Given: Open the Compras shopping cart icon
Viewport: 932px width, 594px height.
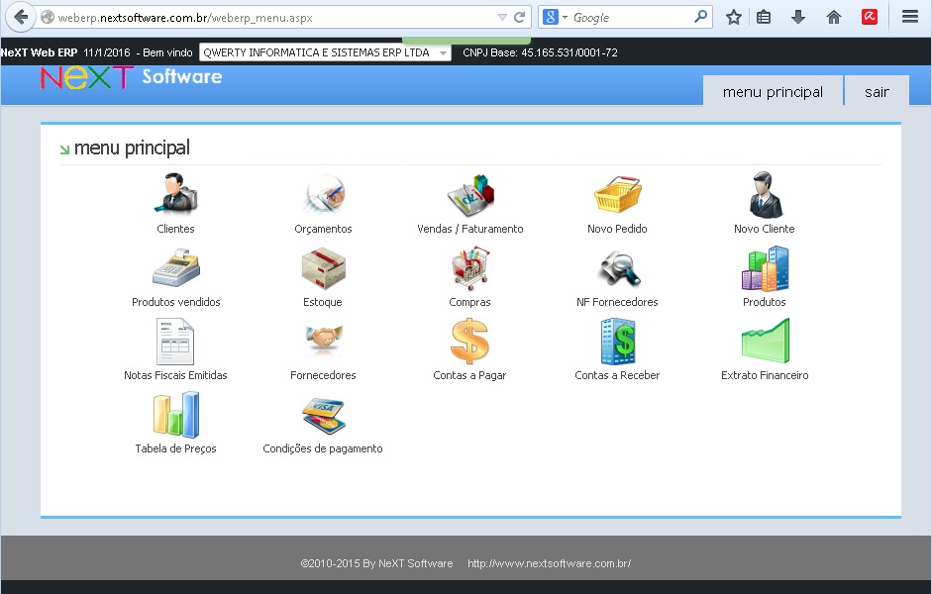Looking at the screenshot, I should [470, 268].
